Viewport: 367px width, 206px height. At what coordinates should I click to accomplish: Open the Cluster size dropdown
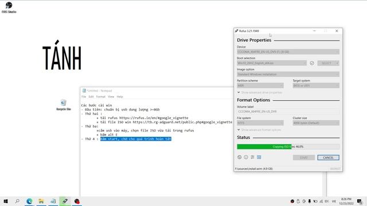pyautogui.click(x=316, y=123)
